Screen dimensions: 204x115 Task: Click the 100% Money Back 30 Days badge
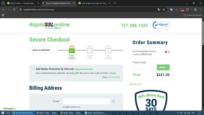[x=151, y=100]
